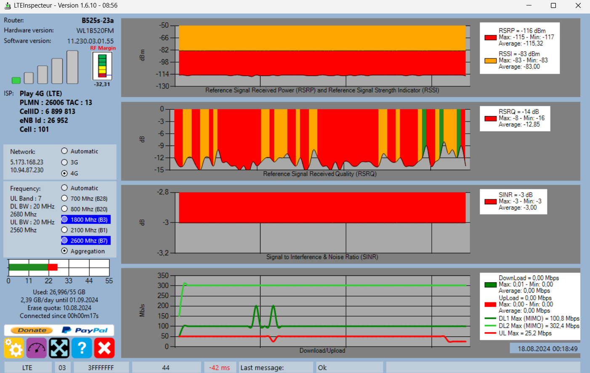Click the red SINR legend swatch
Image resolution: width=590 pixels, height=373 pixels.
click(491, 202)
